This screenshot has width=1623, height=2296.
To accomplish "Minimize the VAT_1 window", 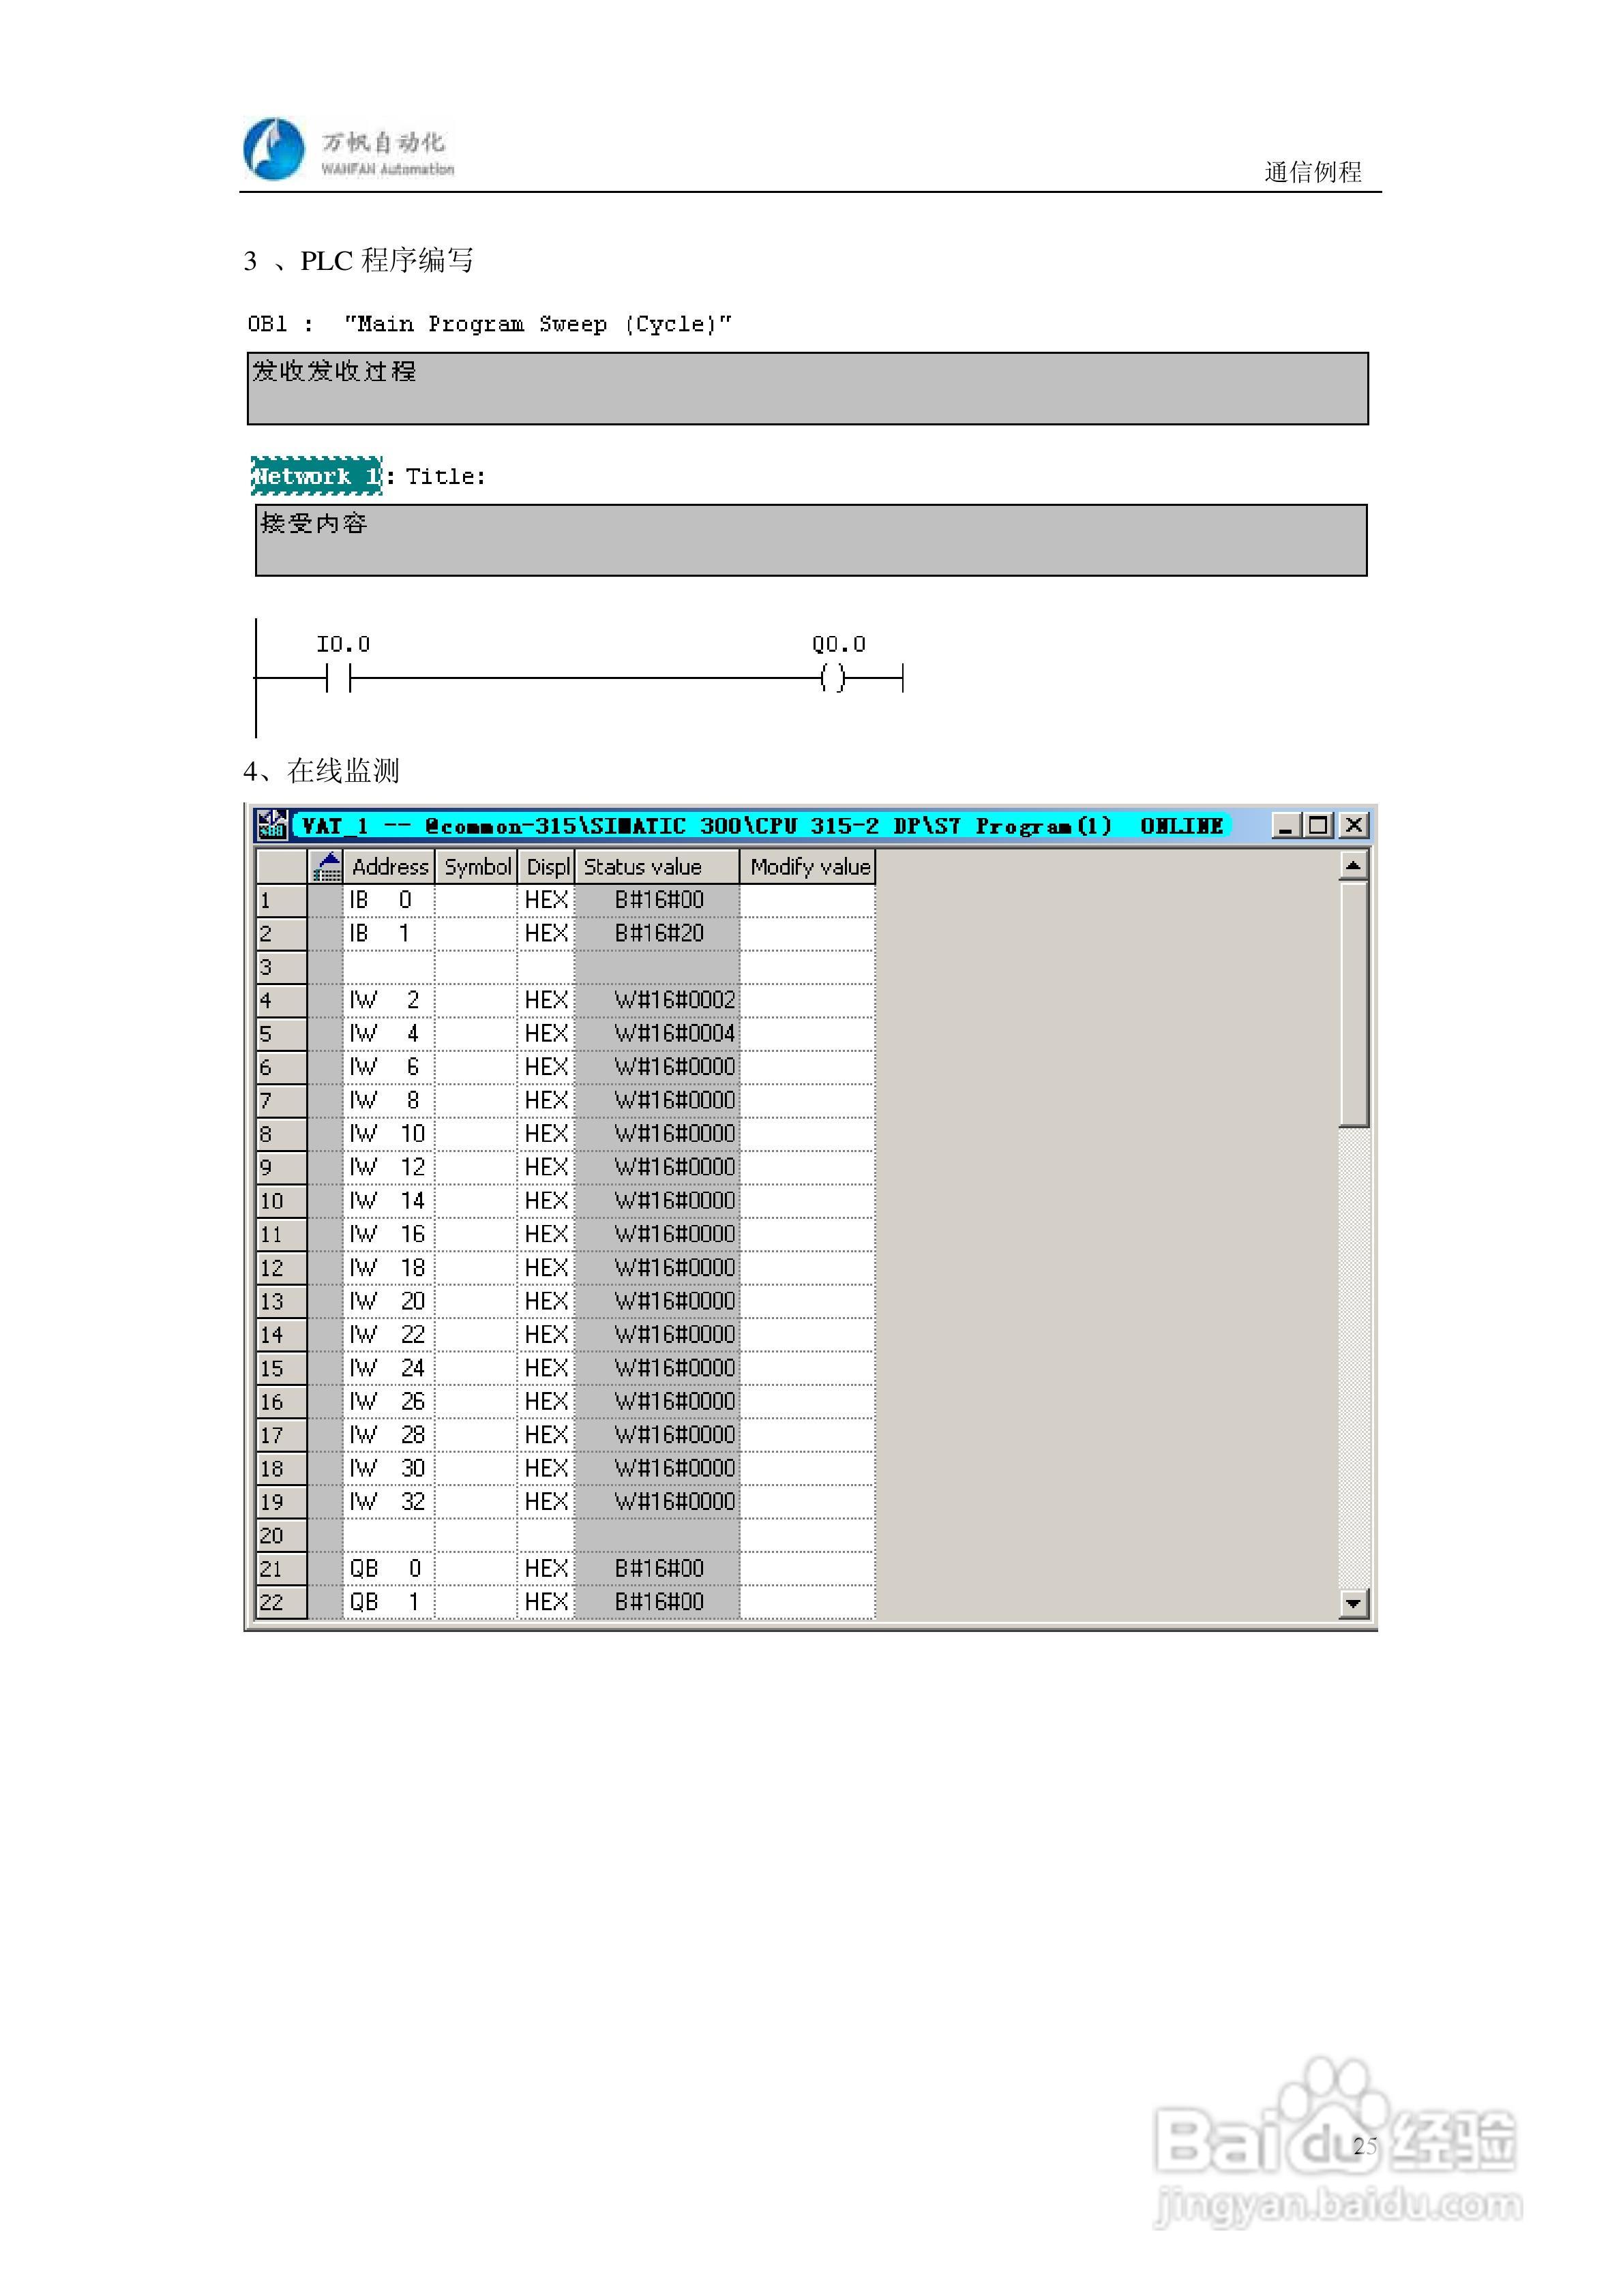I will tap(1286, 825).
